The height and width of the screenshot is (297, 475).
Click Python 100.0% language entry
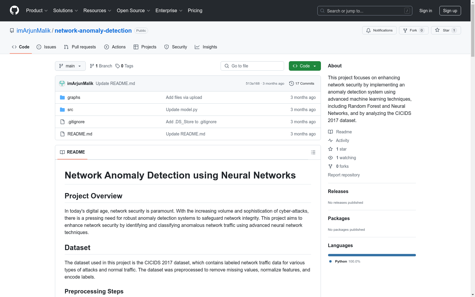(345, 261)
